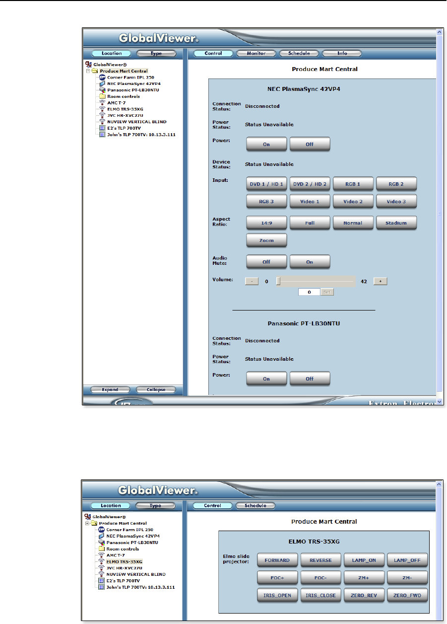Click Room controls folder icon in ELMO panel window
The height and width of the screenshot is (624, 447).
click(101, 549)
